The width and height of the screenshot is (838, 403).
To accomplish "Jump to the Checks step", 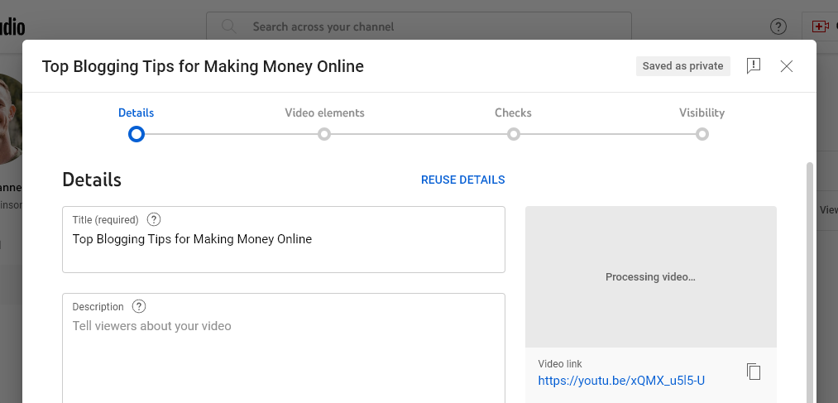I will [513, 133].
